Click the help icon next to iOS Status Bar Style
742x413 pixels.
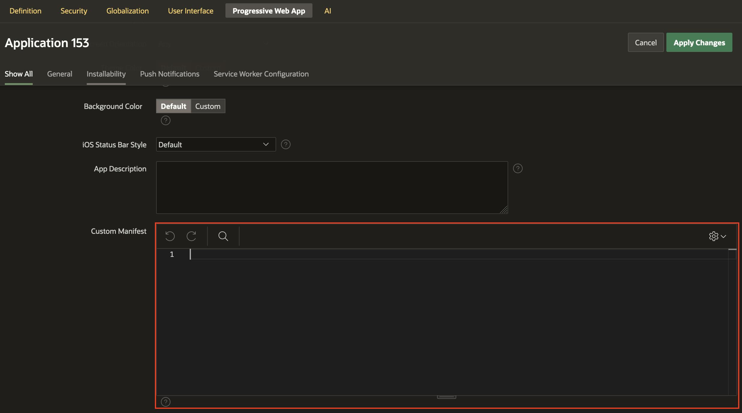pyautogui.click(x=286, y=144)
